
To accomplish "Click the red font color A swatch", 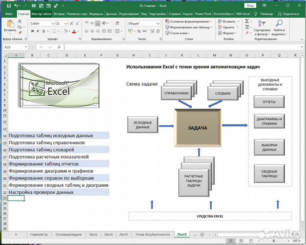I will point(74,31).
